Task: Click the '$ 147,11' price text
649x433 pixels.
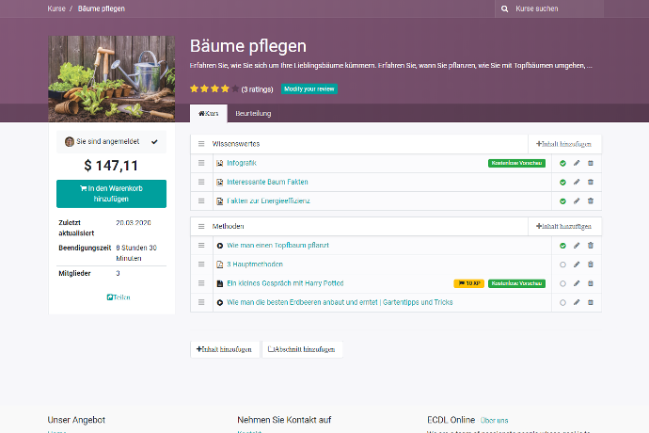Action: (111, 166)
